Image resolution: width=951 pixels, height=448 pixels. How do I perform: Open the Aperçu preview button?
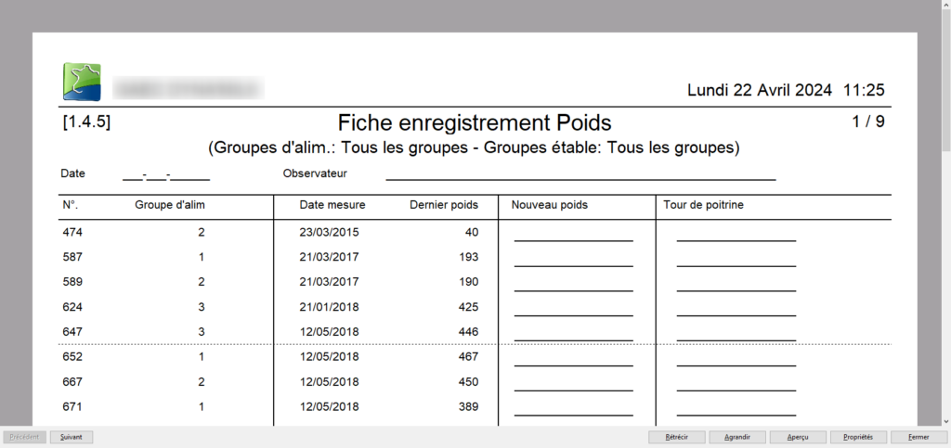797,437
